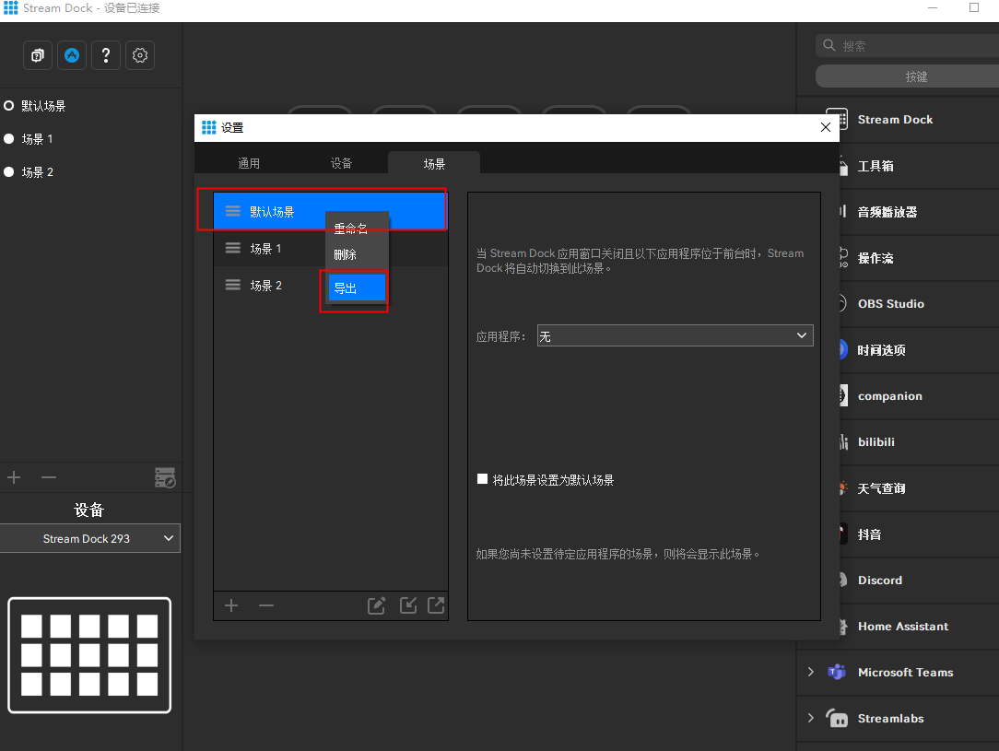This screenshot has height=751, width=999.
Task: Open the 时间选项 plugin category
Action: pos(898,350)
